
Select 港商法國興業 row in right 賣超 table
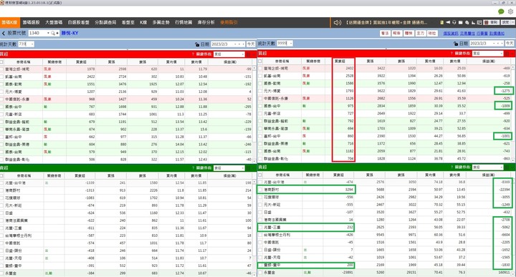coord(385,220)
